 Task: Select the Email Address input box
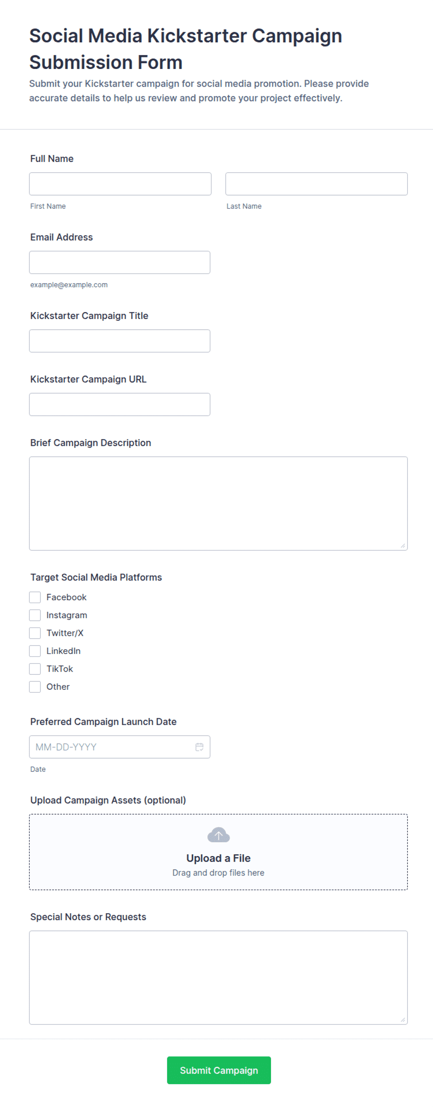click(x=120, y=262)
